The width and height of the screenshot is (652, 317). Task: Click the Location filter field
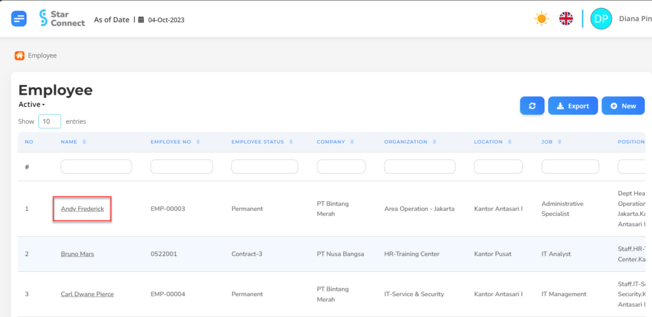498,166
